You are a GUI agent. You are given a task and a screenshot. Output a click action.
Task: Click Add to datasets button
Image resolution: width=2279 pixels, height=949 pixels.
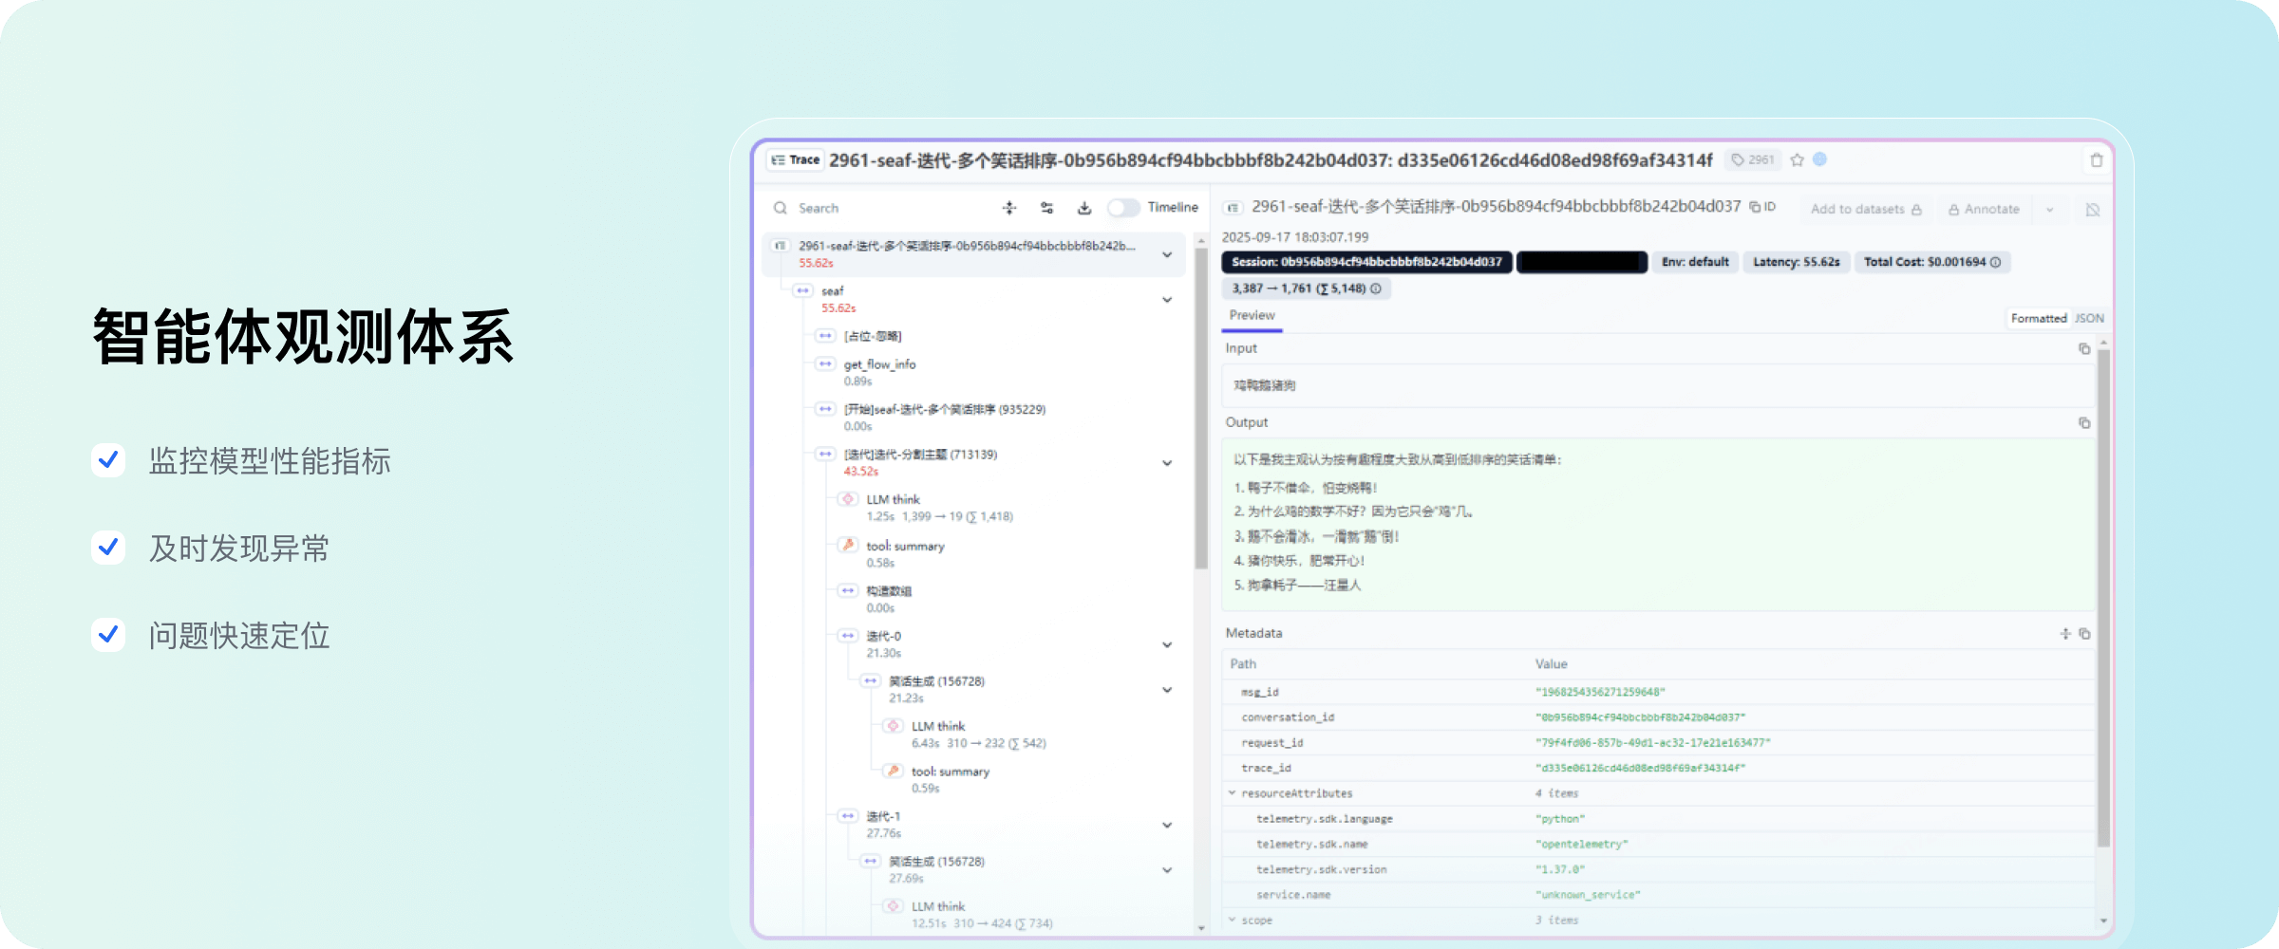[x=1865, y=210]
